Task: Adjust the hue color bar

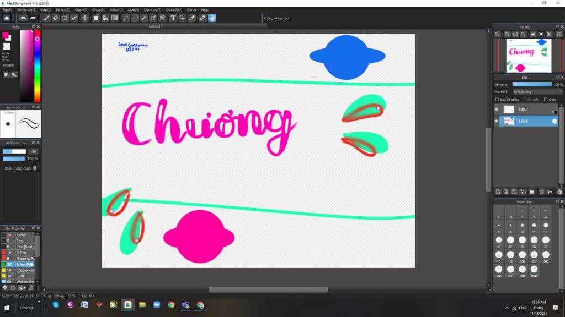Action: [37, 66]
